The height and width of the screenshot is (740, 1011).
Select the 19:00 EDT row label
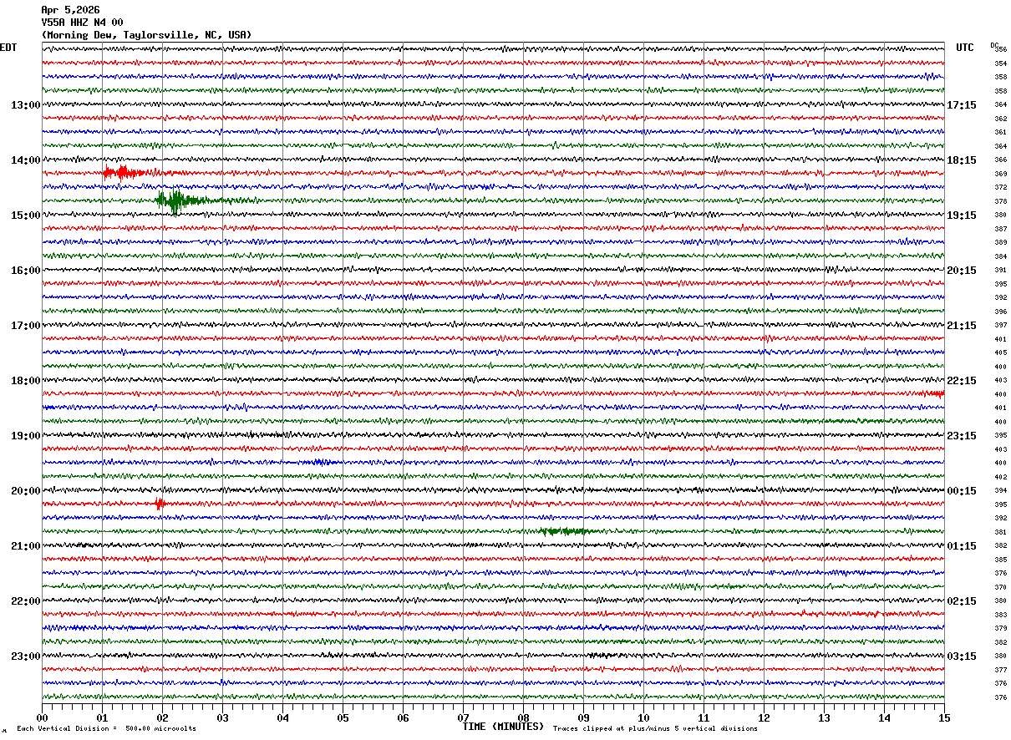click(25, 436)
